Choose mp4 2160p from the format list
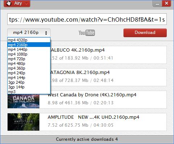Viewport: 174px width, 144px height. pyautogui.click(x=29, y=45)
